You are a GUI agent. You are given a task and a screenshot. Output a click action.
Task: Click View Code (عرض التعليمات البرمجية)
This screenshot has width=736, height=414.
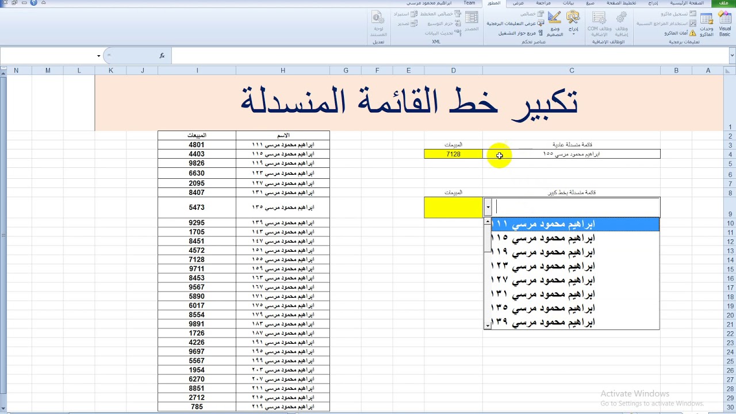(515, 23)
